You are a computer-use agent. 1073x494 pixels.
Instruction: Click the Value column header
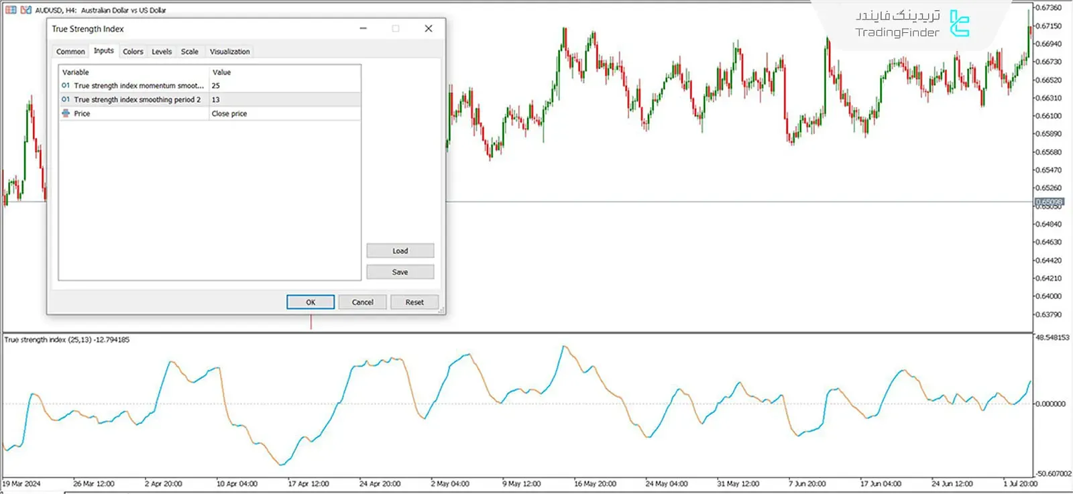[x=285, y=72]
